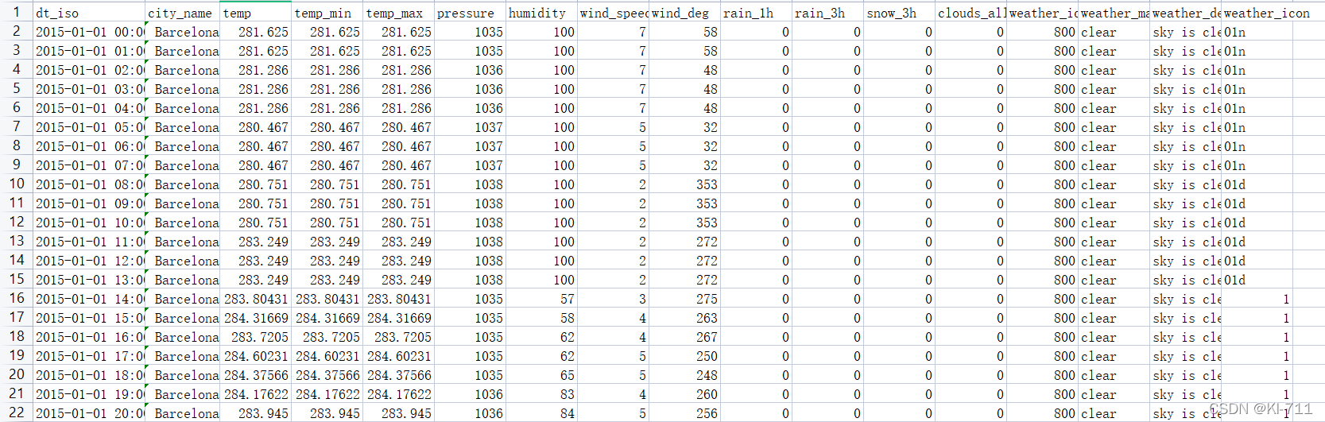1325x422 pixels.
Task: Click date cell 2015-01-01 19:0 in row 21
Action: (x=89, y=394)
